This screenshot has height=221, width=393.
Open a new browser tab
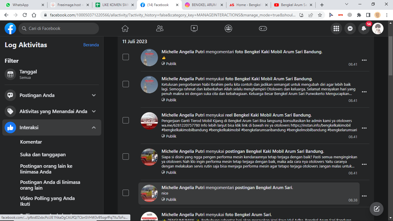pos(322,5)
